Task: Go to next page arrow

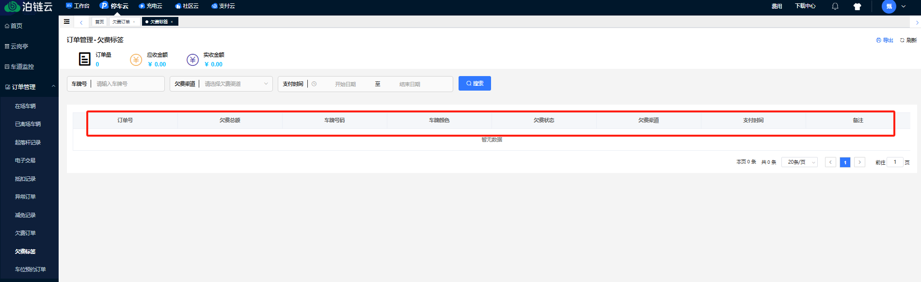Action: [x=859, y=162]
